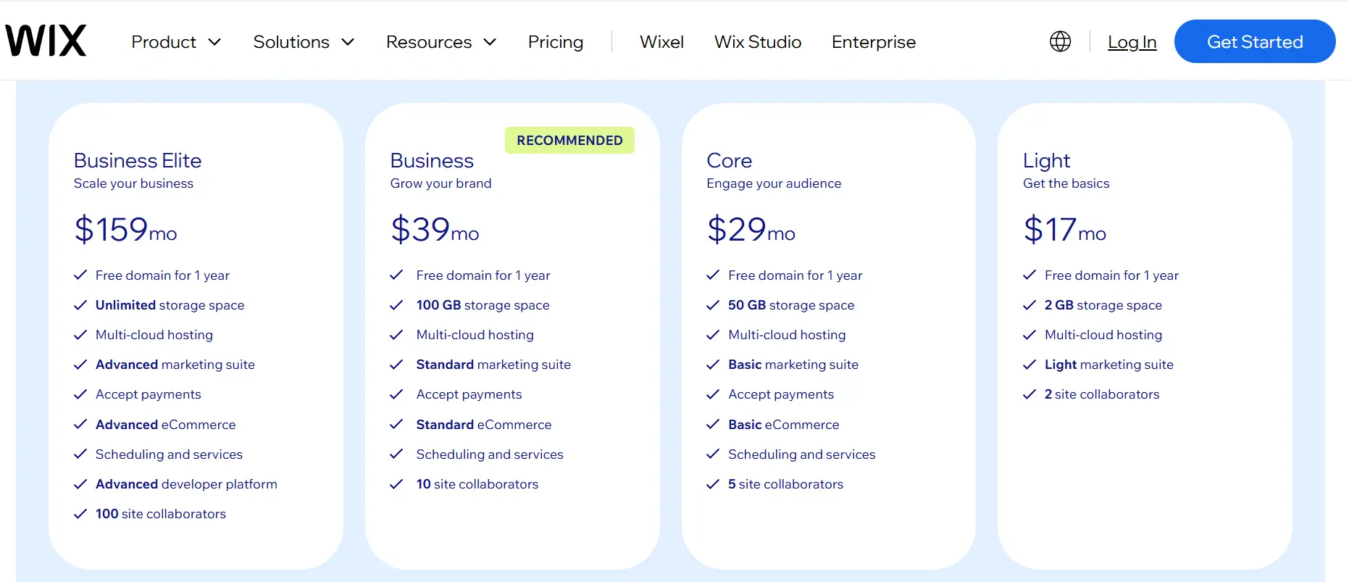The width and height of the screenshot is (1349, 582).
Task: Click the $29 price on Core plan
Action: pos(736,230)
